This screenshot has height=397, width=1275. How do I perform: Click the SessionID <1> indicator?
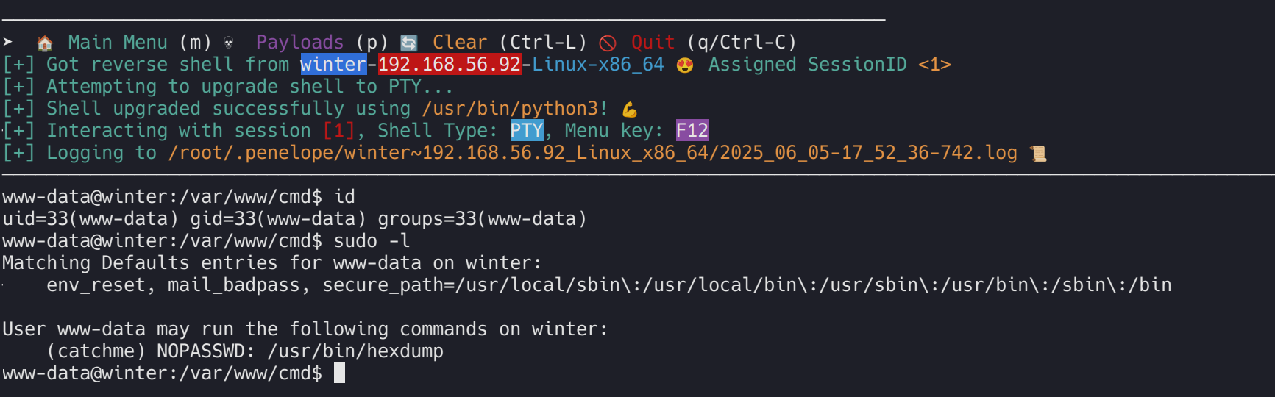(934, 65)
